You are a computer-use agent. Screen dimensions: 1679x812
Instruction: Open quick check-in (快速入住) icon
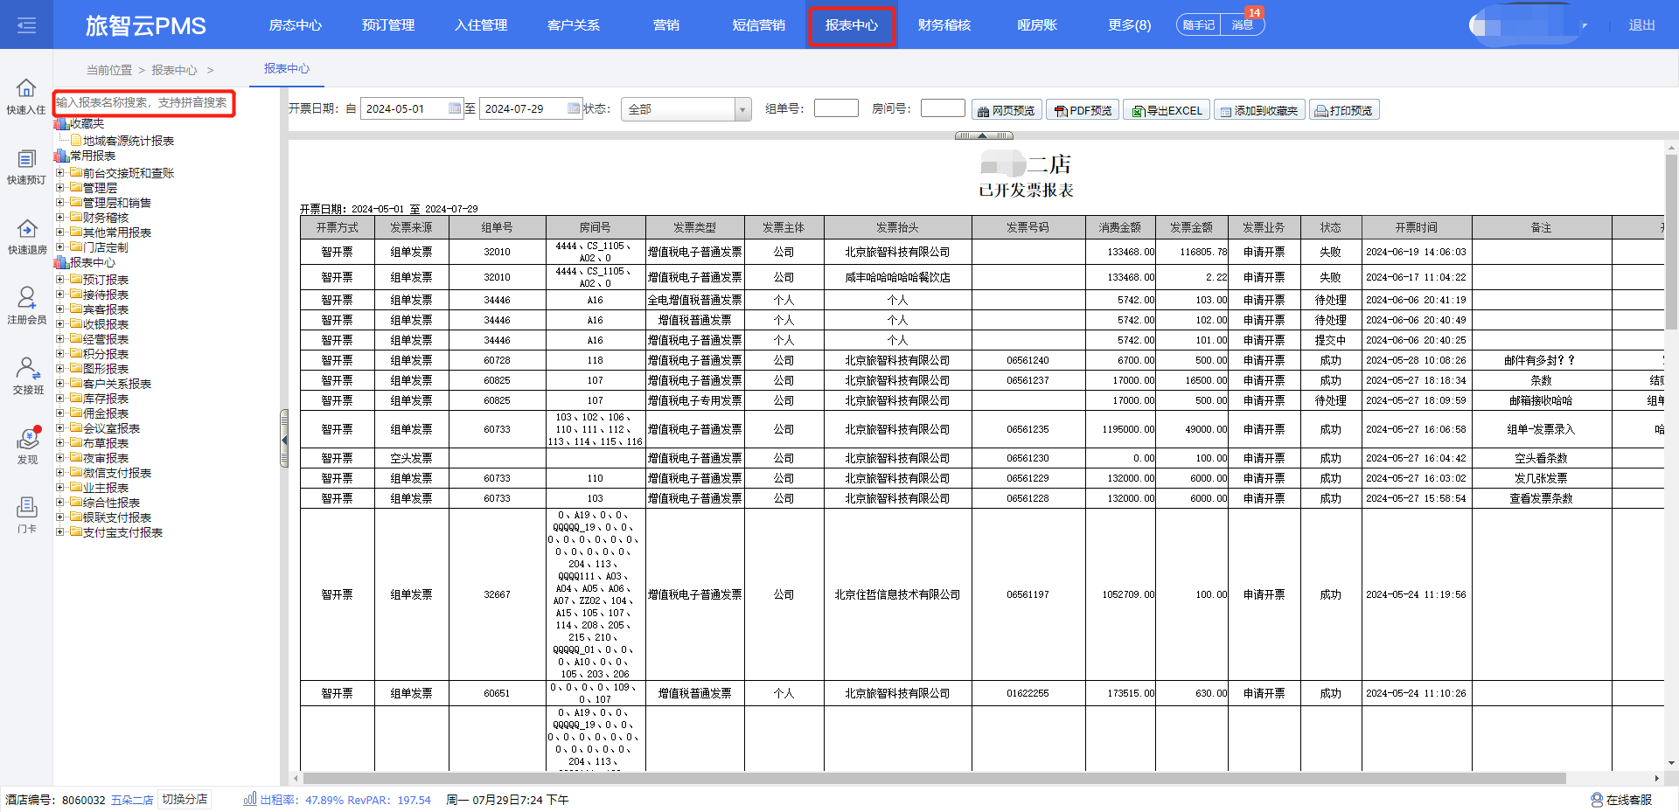pos(26,96)
